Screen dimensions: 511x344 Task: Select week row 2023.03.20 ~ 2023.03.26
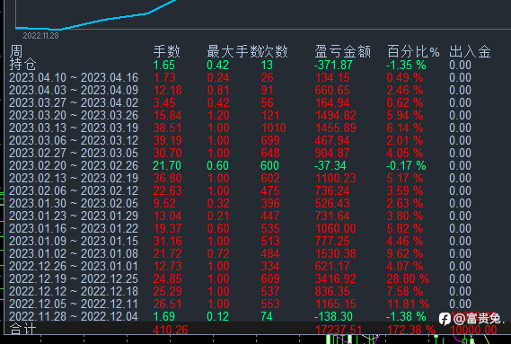pos(74,115)
